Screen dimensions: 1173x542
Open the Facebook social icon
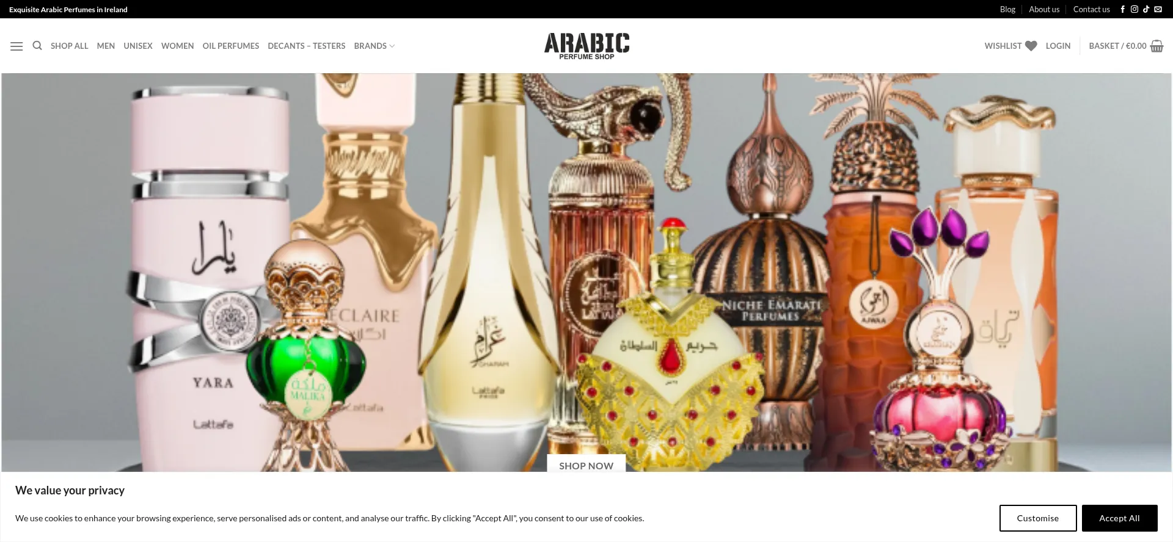pos(1122,9)
